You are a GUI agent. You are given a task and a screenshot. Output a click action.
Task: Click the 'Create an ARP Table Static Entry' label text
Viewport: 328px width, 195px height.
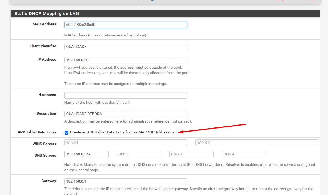point(124,132)
